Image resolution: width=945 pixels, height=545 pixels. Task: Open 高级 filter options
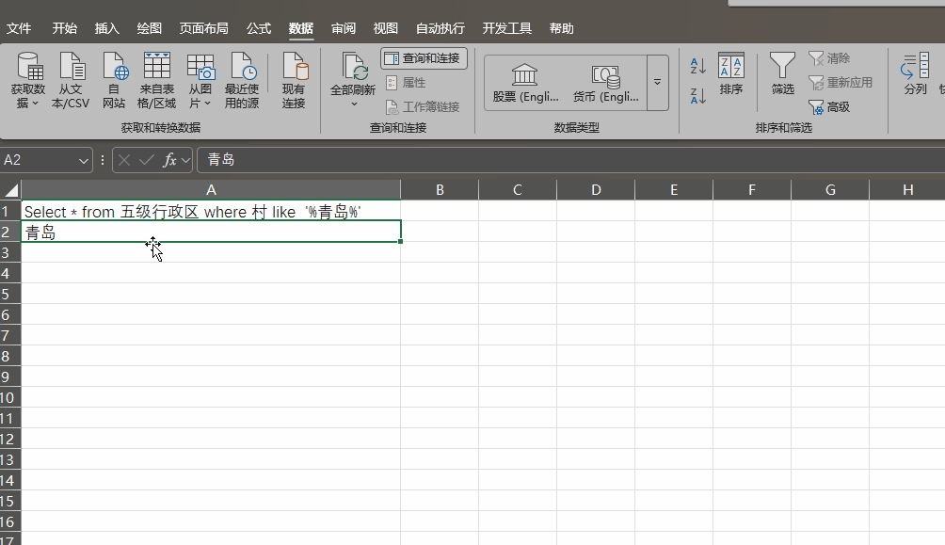829,107
